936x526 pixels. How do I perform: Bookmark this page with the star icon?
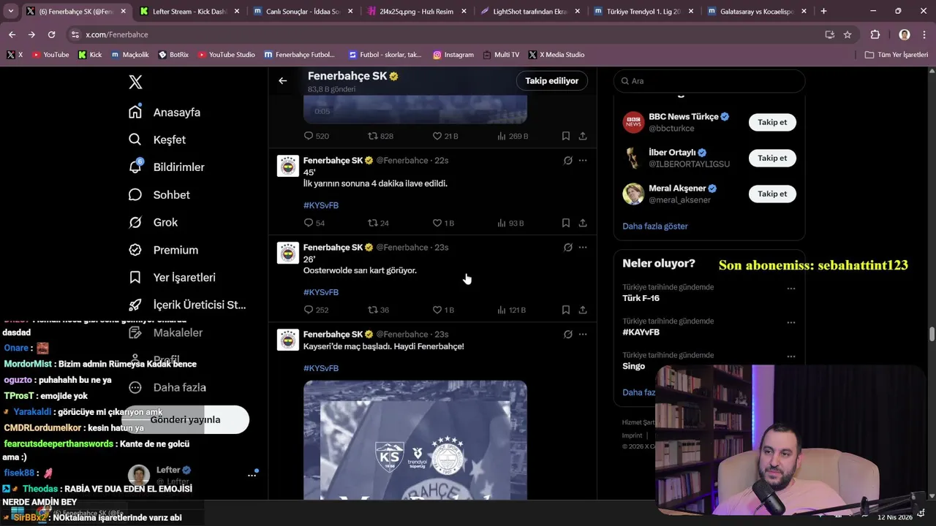pos(848,34)
